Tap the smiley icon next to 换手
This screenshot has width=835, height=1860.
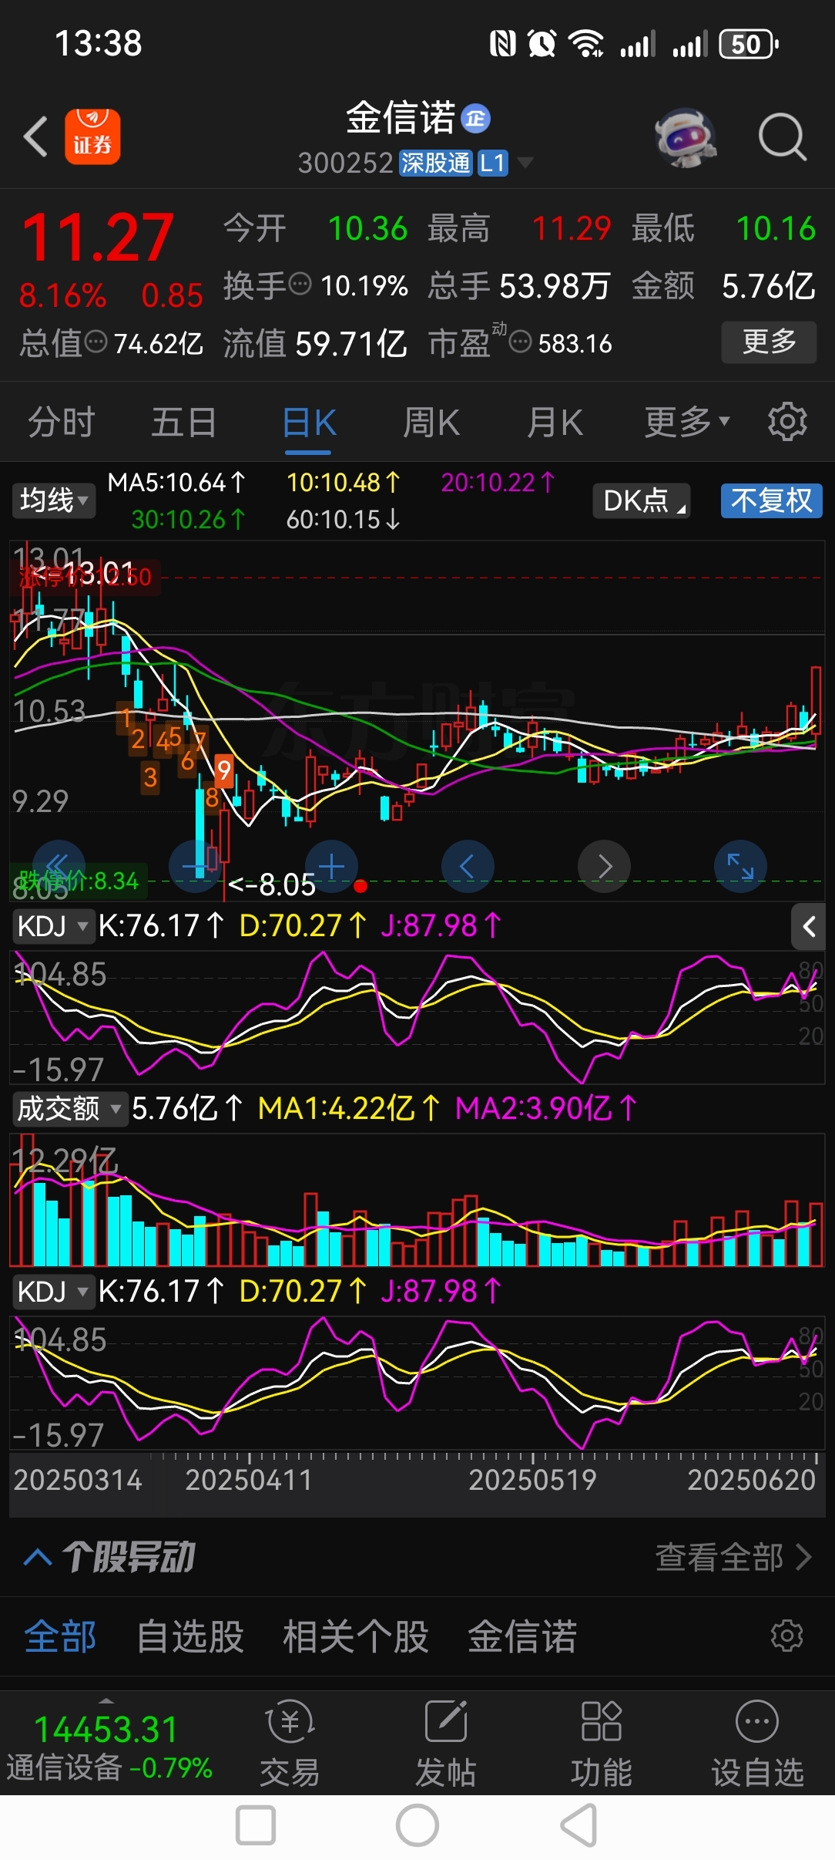click(x=300, y=284)
